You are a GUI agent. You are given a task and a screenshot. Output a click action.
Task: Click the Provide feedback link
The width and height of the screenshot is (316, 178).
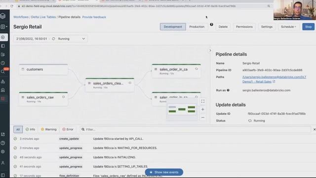pyautogui.click(x=94, y=17)
